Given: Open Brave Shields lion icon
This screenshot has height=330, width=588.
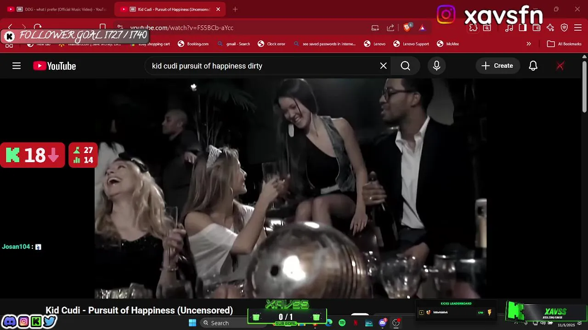Looking at the screenshot, I should [407, 27].
